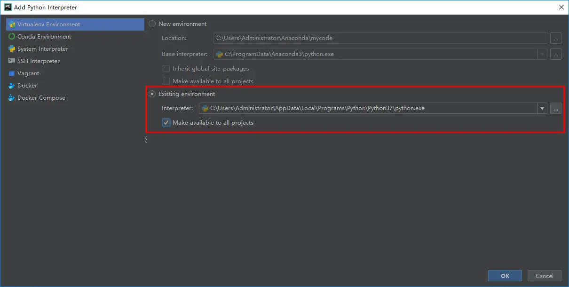Open the Interpreter path dropdown arrow

[x=543, y=109]
